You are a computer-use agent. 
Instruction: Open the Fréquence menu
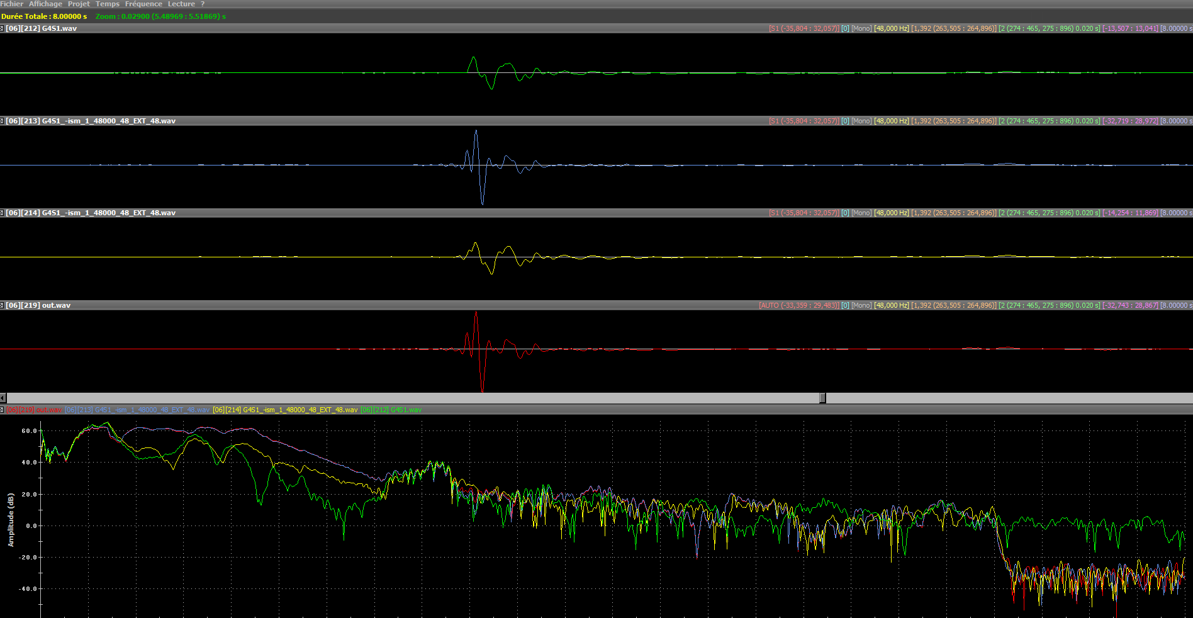[143, 4]
